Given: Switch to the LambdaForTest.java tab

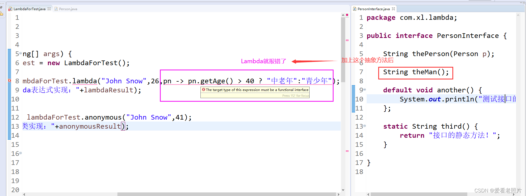Looking at the screenshot, I should coord(29,9).
